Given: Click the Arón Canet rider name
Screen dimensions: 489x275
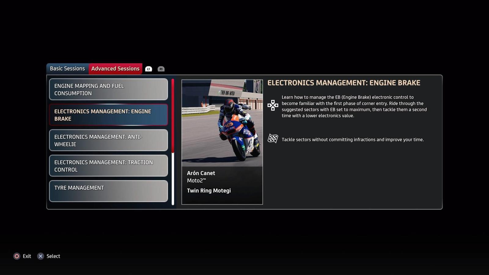Looking at the screenshot, I should click(x=201, y=173).
